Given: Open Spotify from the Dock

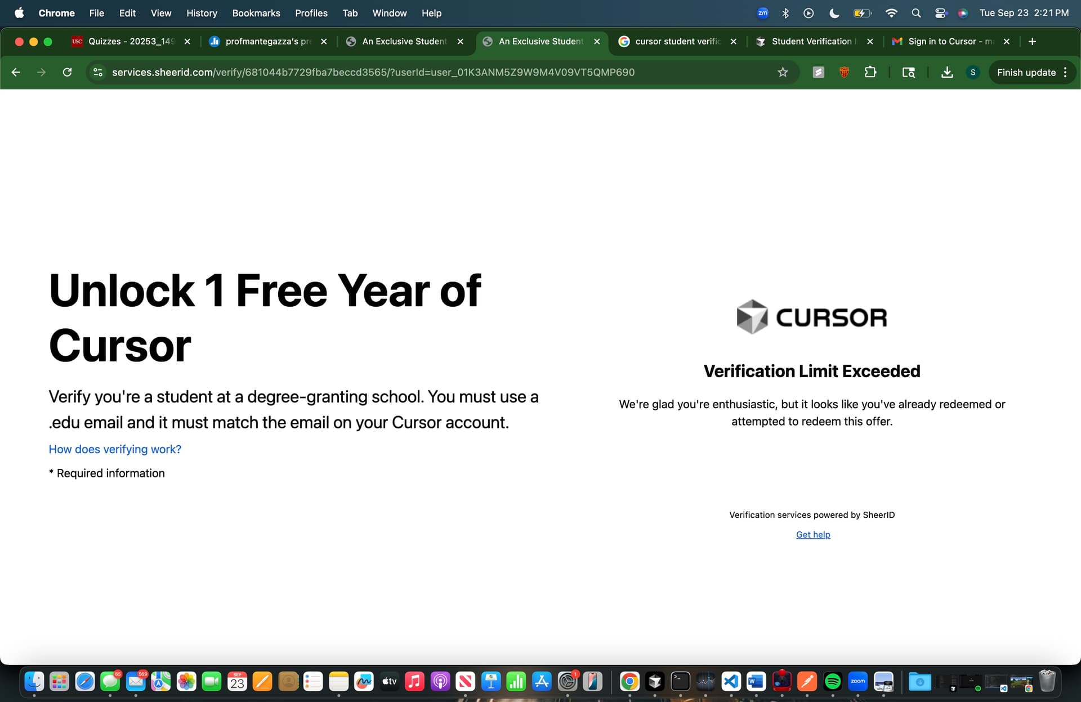Looking at the screenshot, I should [x=832, y=682].
